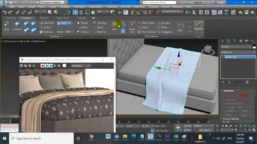The image size is (257, 144).
Task: Activate the Shift tool in Freeform ribbon
Action: pos(115,26)
